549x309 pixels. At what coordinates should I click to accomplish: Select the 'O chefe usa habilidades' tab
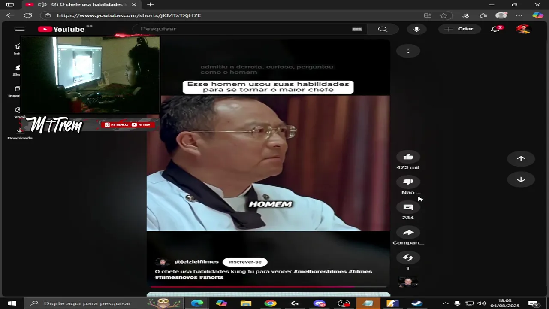tap(81, 5)
